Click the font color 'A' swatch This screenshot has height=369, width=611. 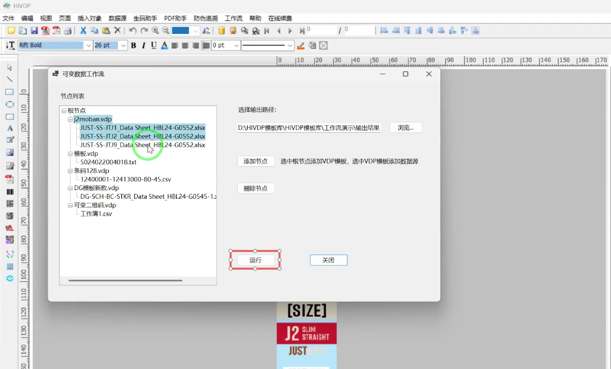click(164, 45)
